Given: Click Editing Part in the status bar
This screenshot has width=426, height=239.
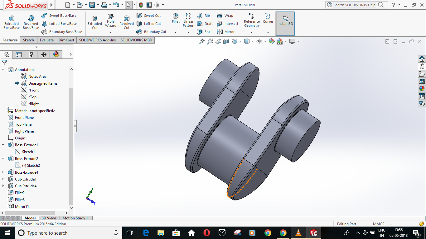Looking at the screenshot, I should pyautogui.click(x=346, y=224).
